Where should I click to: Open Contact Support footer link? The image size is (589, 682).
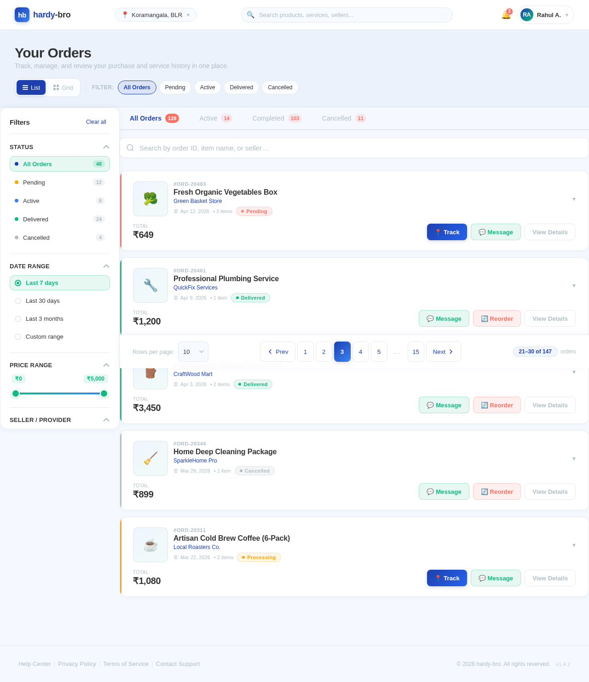click(178, 664)
